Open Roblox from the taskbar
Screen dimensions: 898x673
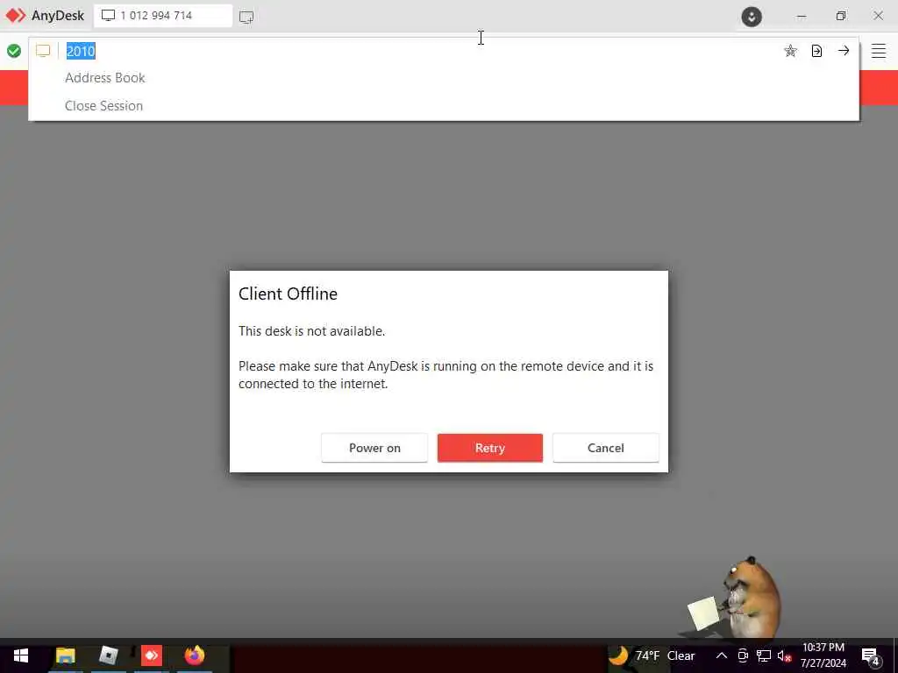[108, 655]
